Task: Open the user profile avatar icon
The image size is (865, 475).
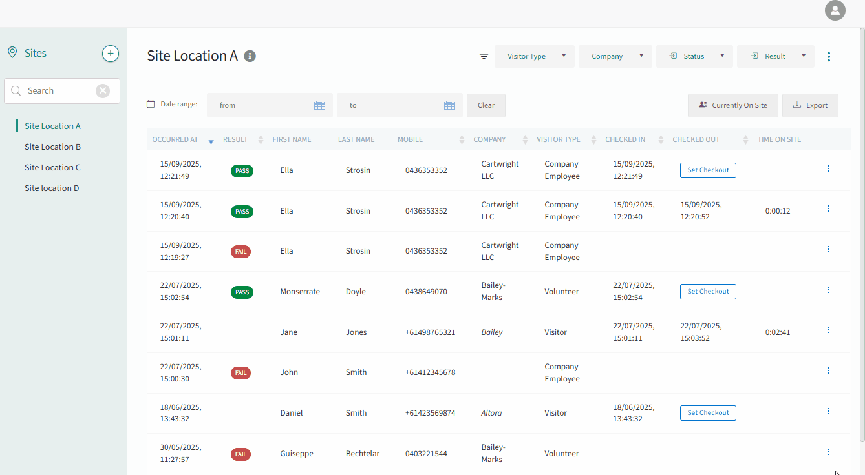Action: [835, 10]
